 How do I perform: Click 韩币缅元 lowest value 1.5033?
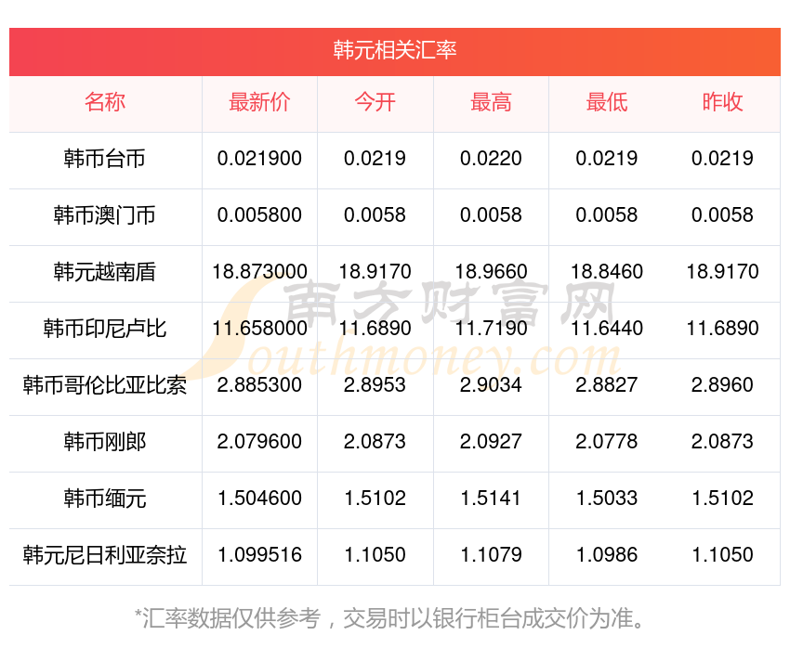(x=607, y=499)
